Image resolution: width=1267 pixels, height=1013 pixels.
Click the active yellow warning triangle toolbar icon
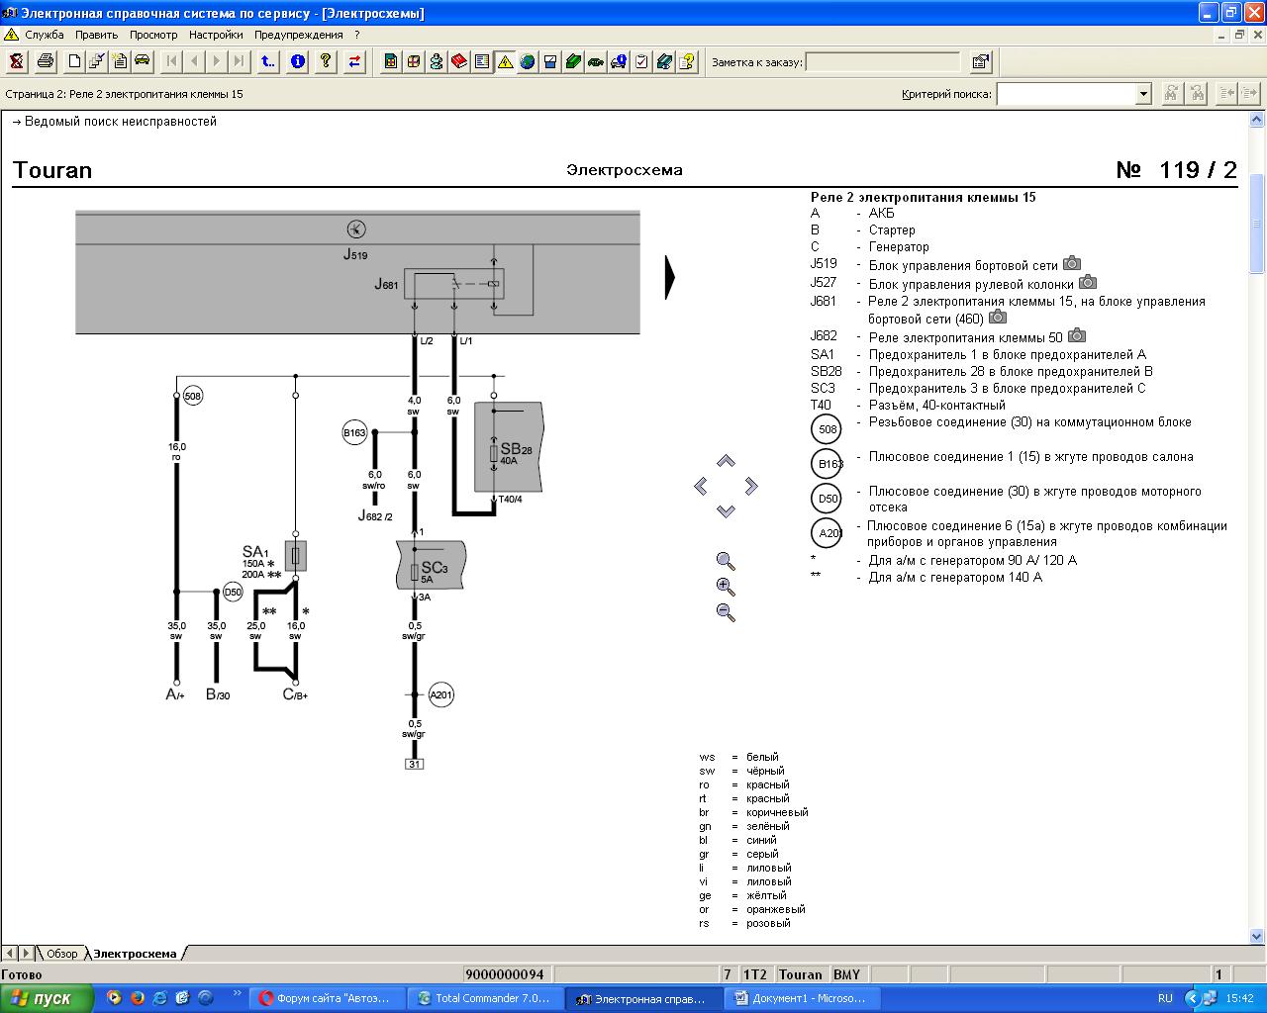point(505,61)
